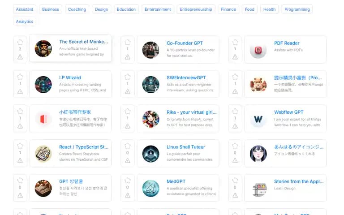
Task: Show Education GPTs
Action: click(126, 9)
